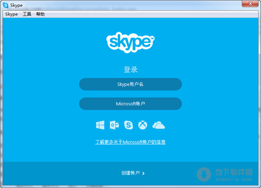This screenshot has width=261, height=188.
Task: Open the 帮助 menu
Action: click(x=40, y=14)
